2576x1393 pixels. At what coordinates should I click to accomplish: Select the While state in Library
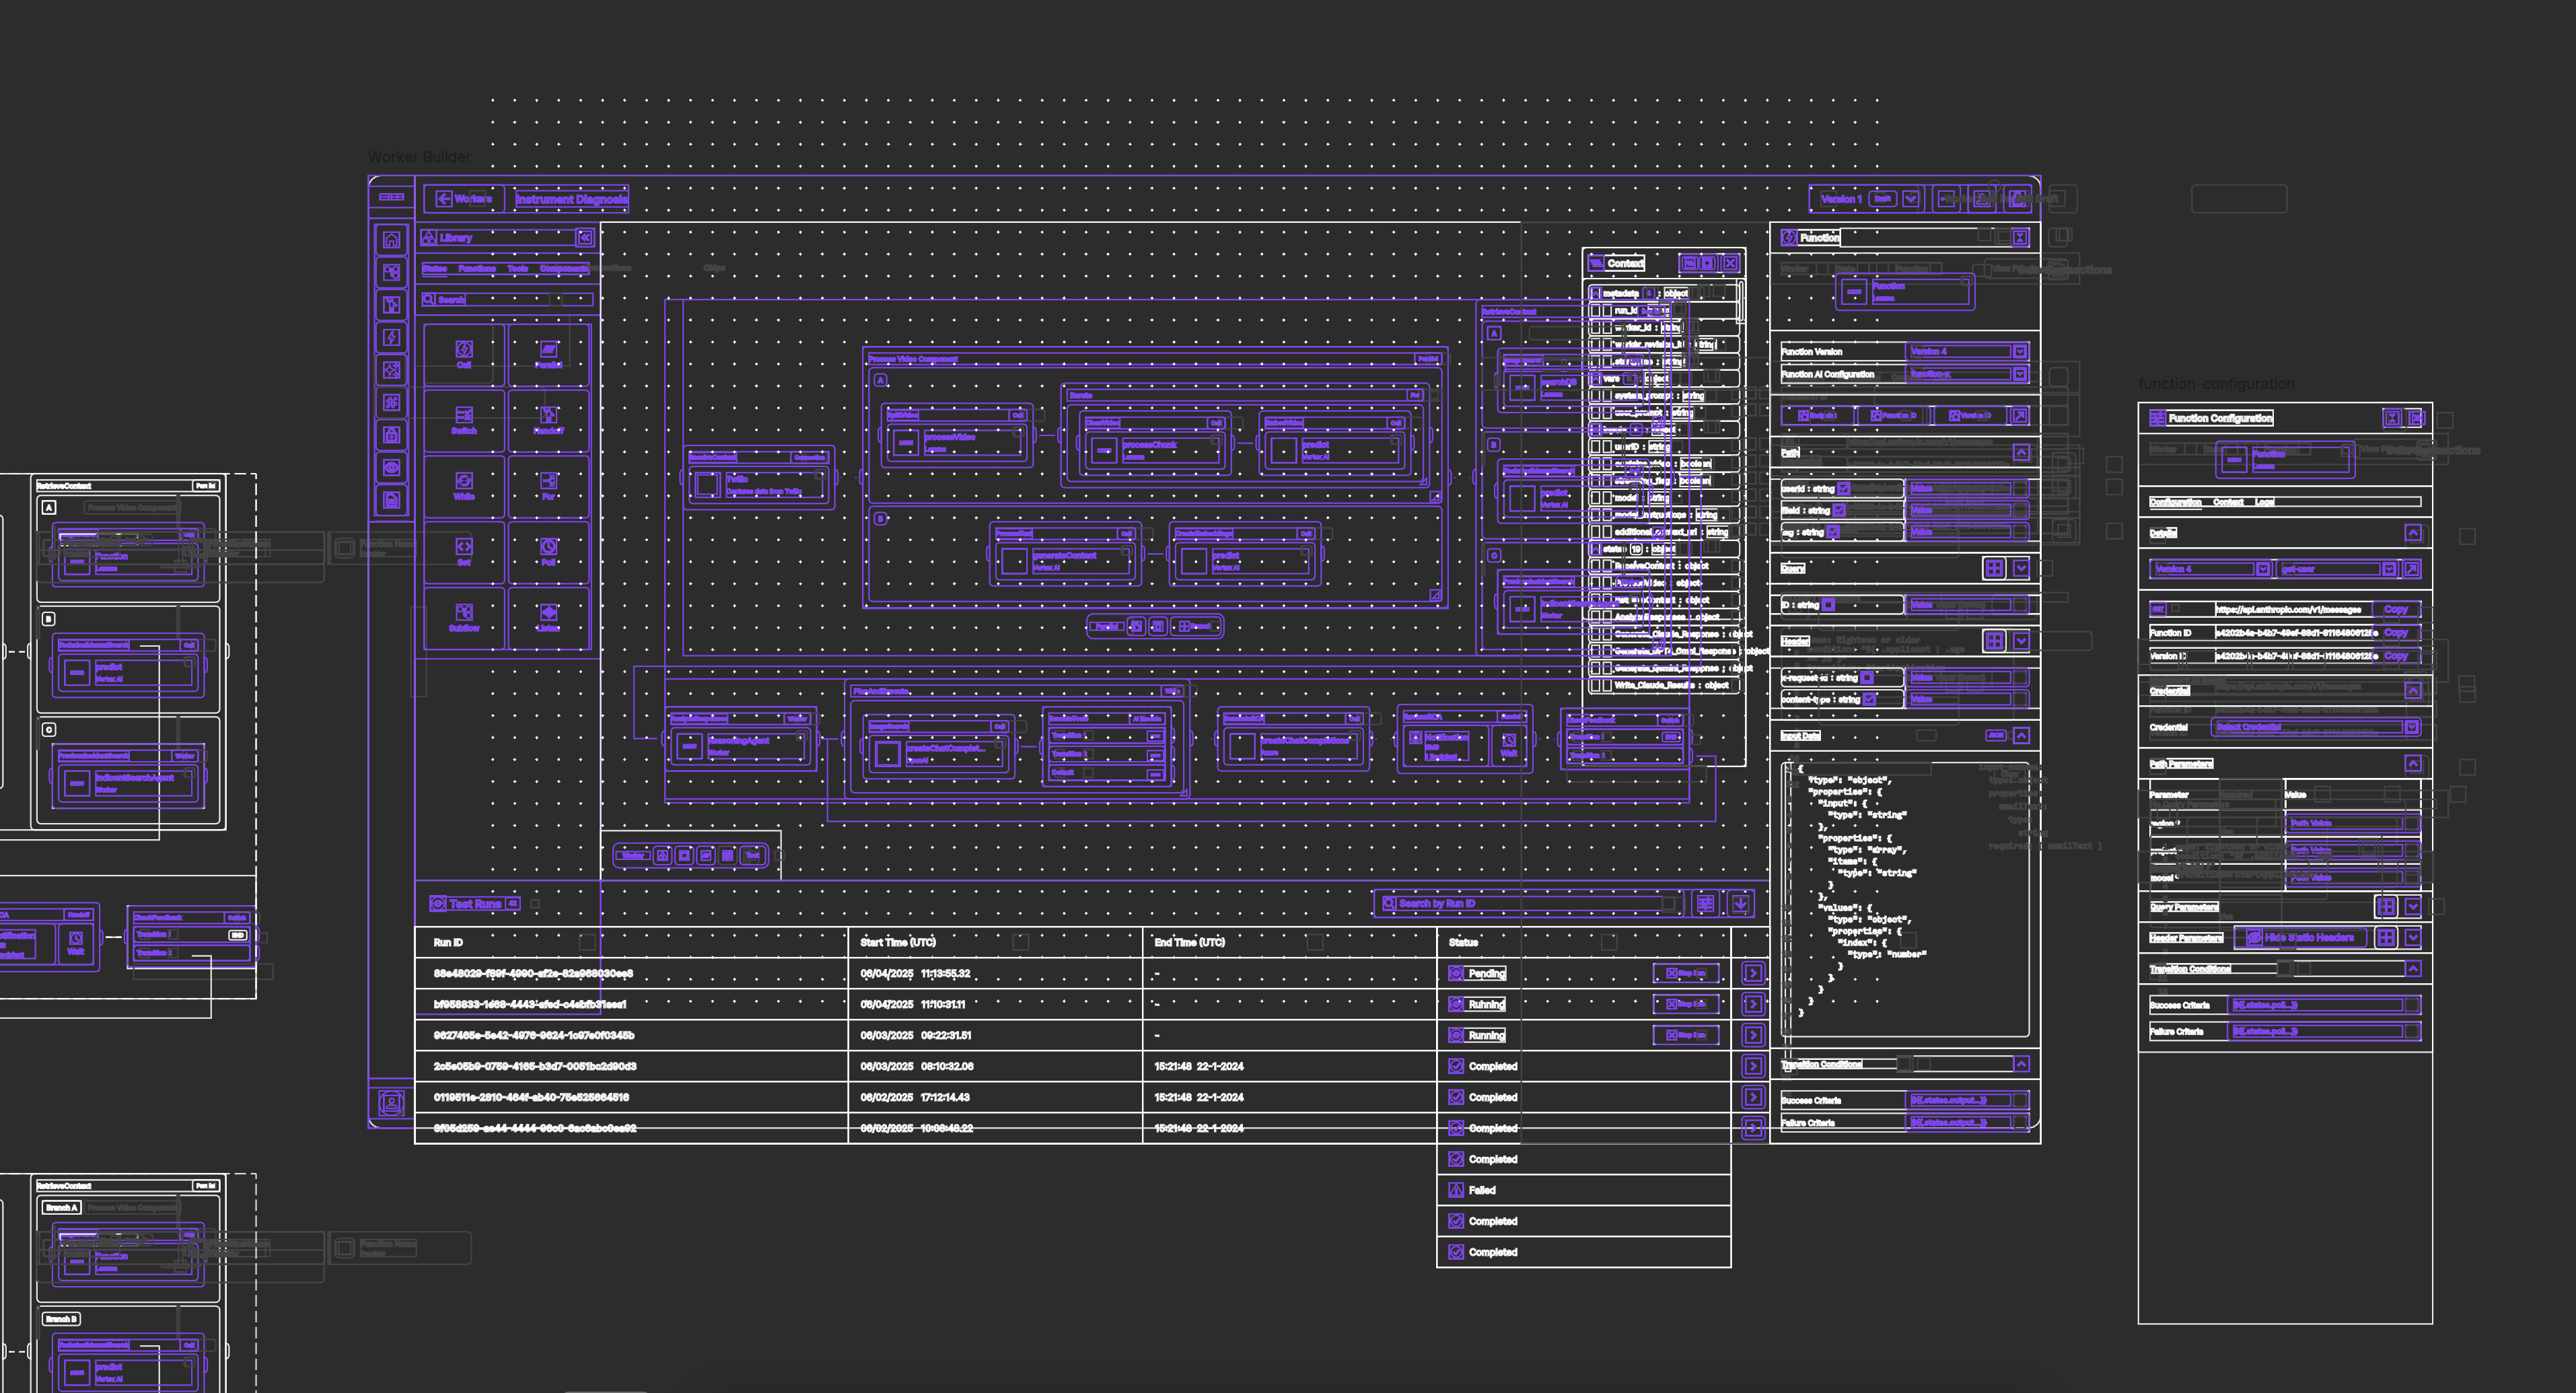click(464, 486)
